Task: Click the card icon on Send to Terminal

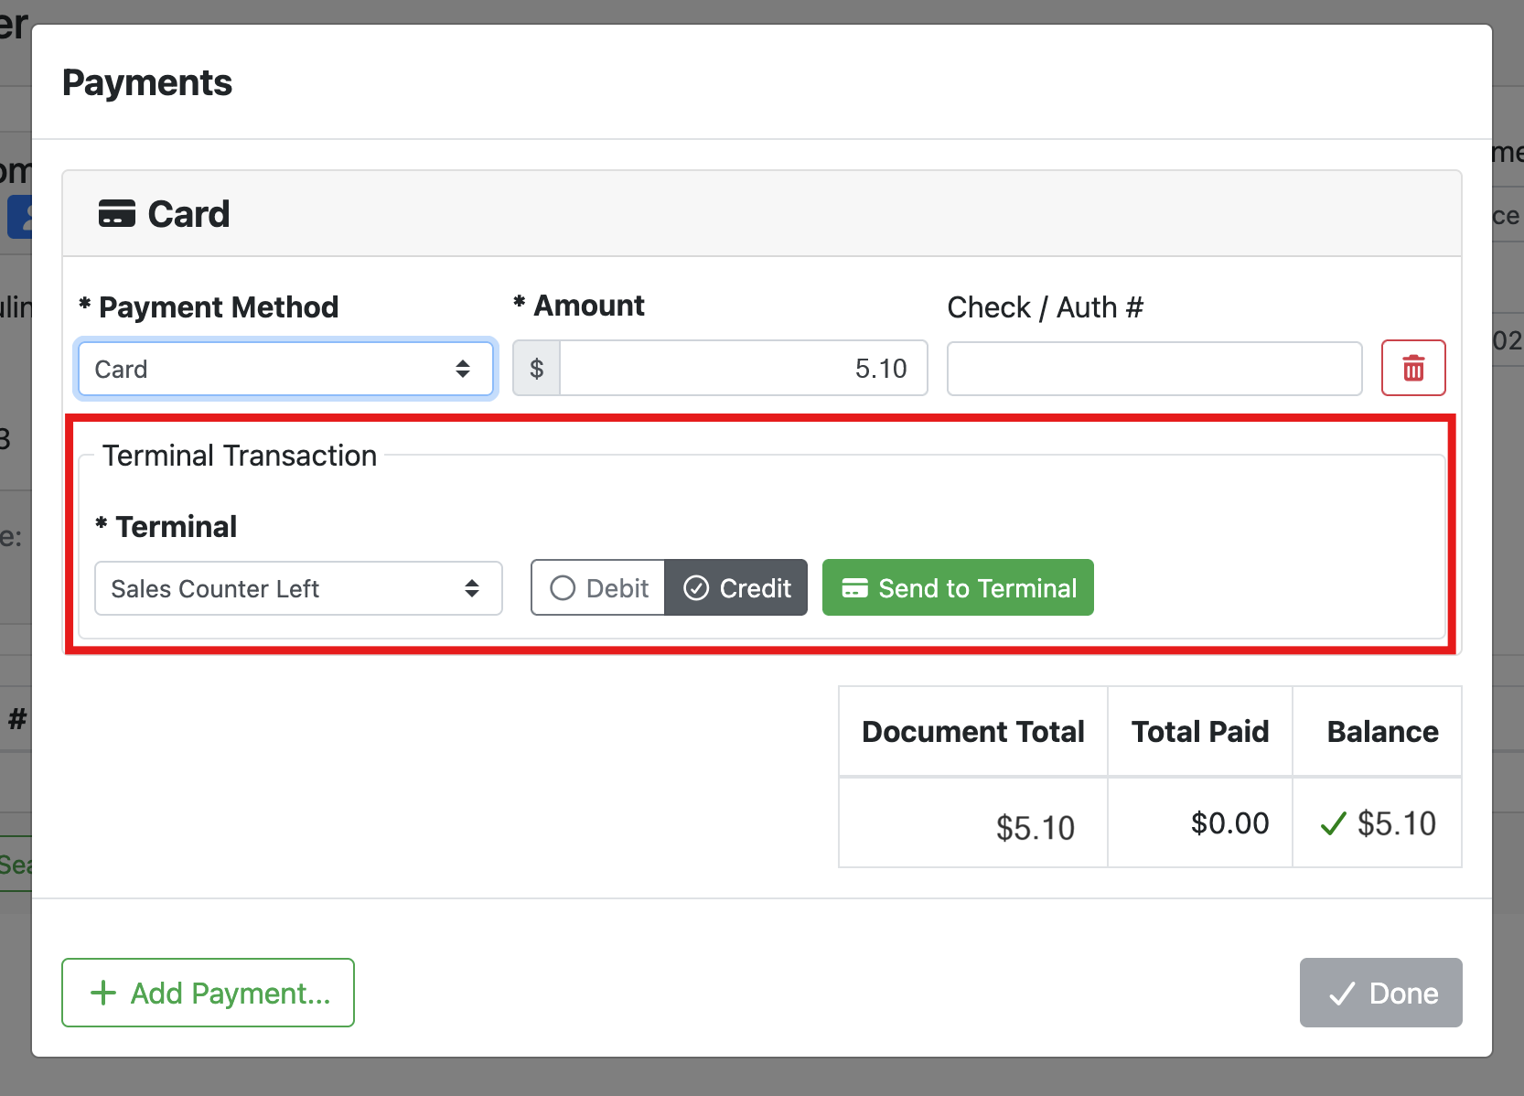Action: [854, 588]
